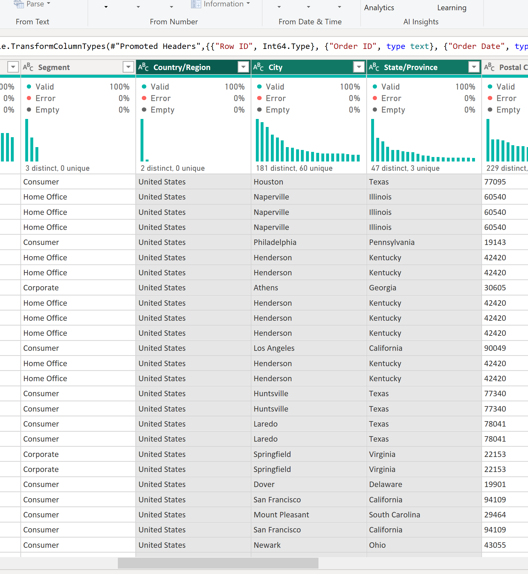Click the Analytics button in AI Insights
Screen dimensions: 528x574
click(x=379, y=8)
